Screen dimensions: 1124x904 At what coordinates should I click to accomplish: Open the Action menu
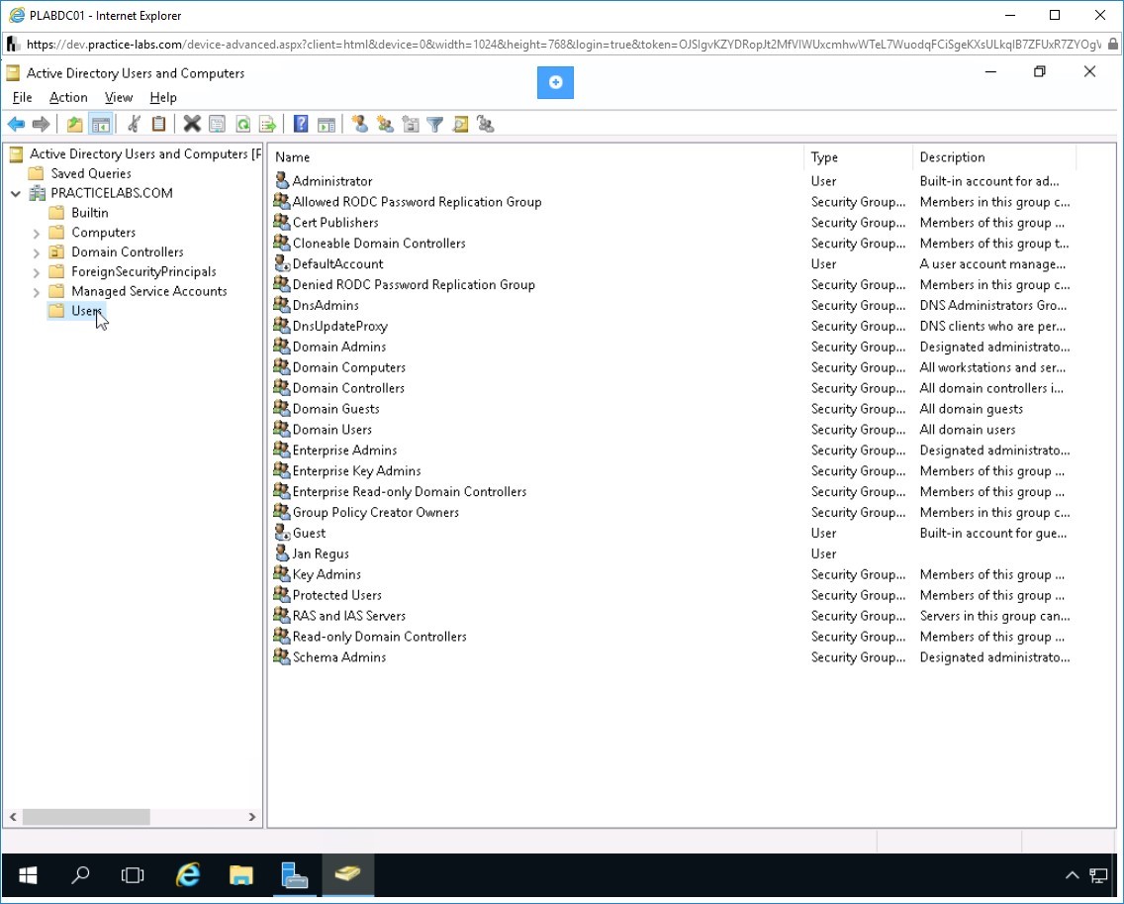tap(68, 98)
